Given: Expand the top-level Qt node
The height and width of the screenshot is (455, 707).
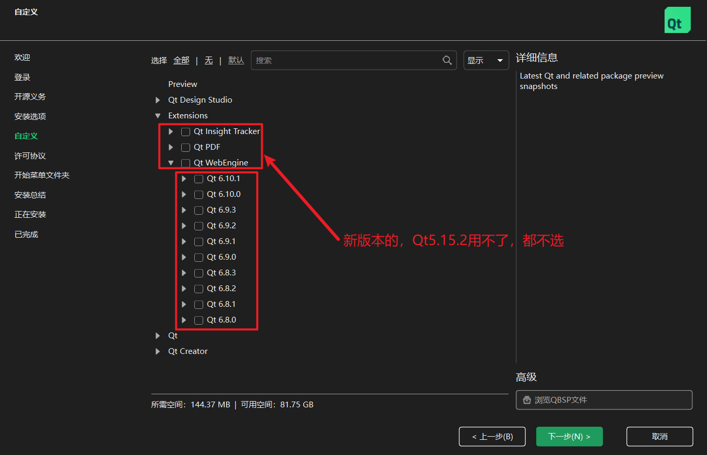Looking at the screenshot, I should (158, 336).
